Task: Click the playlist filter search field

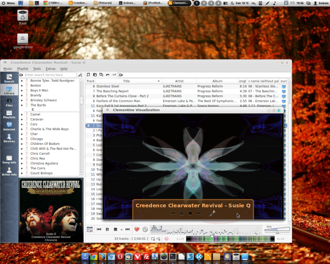Action: [205, 75]
